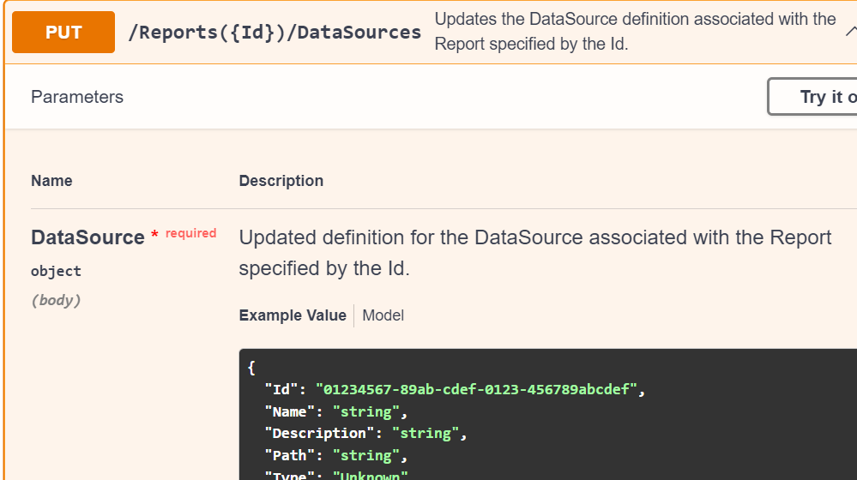
Task: Select the Example Value tab
Action: coord(293,315)
